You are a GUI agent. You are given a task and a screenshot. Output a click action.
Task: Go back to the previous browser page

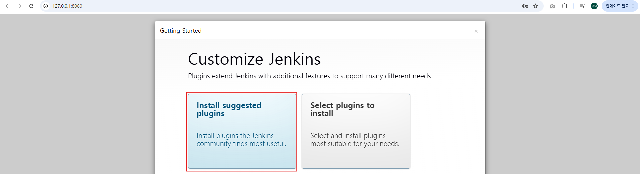pos(7,6)
